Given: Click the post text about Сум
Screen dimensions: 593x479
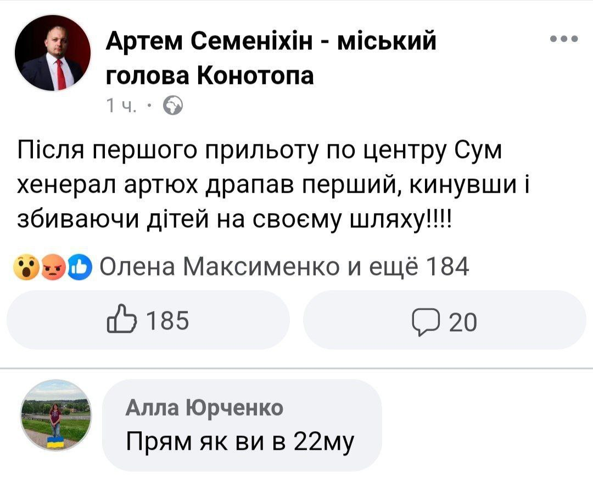Looking at the screenshot, I should 272,185.
